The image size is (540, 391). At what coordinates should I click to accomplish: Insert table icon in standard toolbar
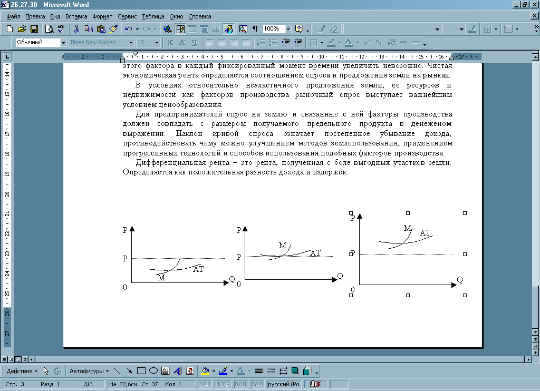point(192,30)
